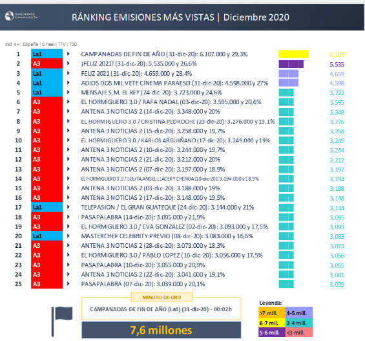Image resolution: width=365 pixels, height=341 pixels.
Task: Click 'FELIZ 2021 (31-dic-20): 4.659.000 y 28,4%'
Action: point(136,73)
